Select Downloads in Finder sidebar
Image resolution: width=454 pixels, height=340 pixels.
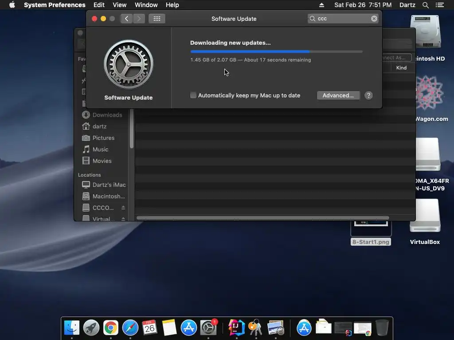point(102,115)
